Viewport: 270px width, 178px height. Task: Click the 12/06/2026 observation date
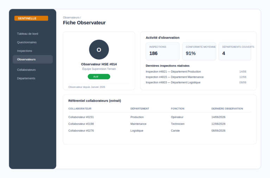218,124
